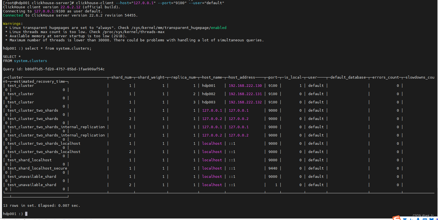Click the address 192.168.222.130
The image size is (438, 220).
[245, 86]
